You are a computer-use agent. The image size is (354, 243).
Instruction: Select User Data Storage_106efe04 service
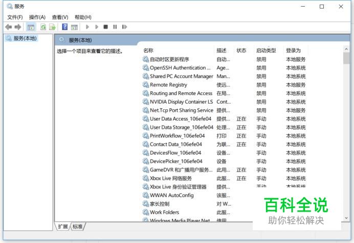182,128
